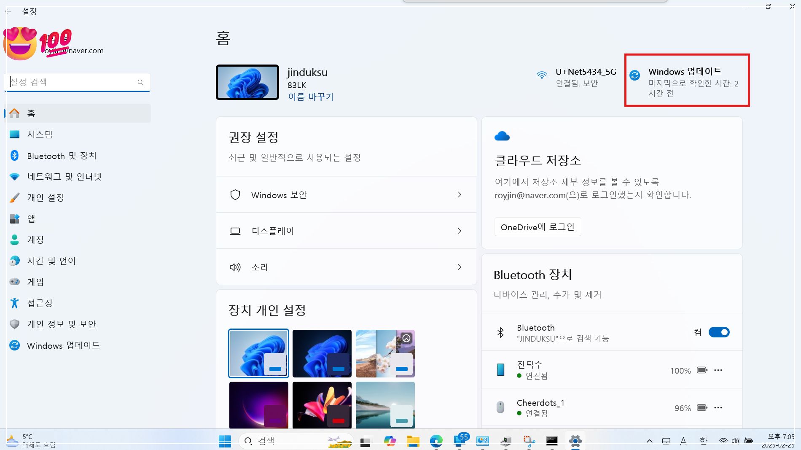Open the 앱 settings category
The height and width of the screenshot is (450, 801).
coord(78,219)
